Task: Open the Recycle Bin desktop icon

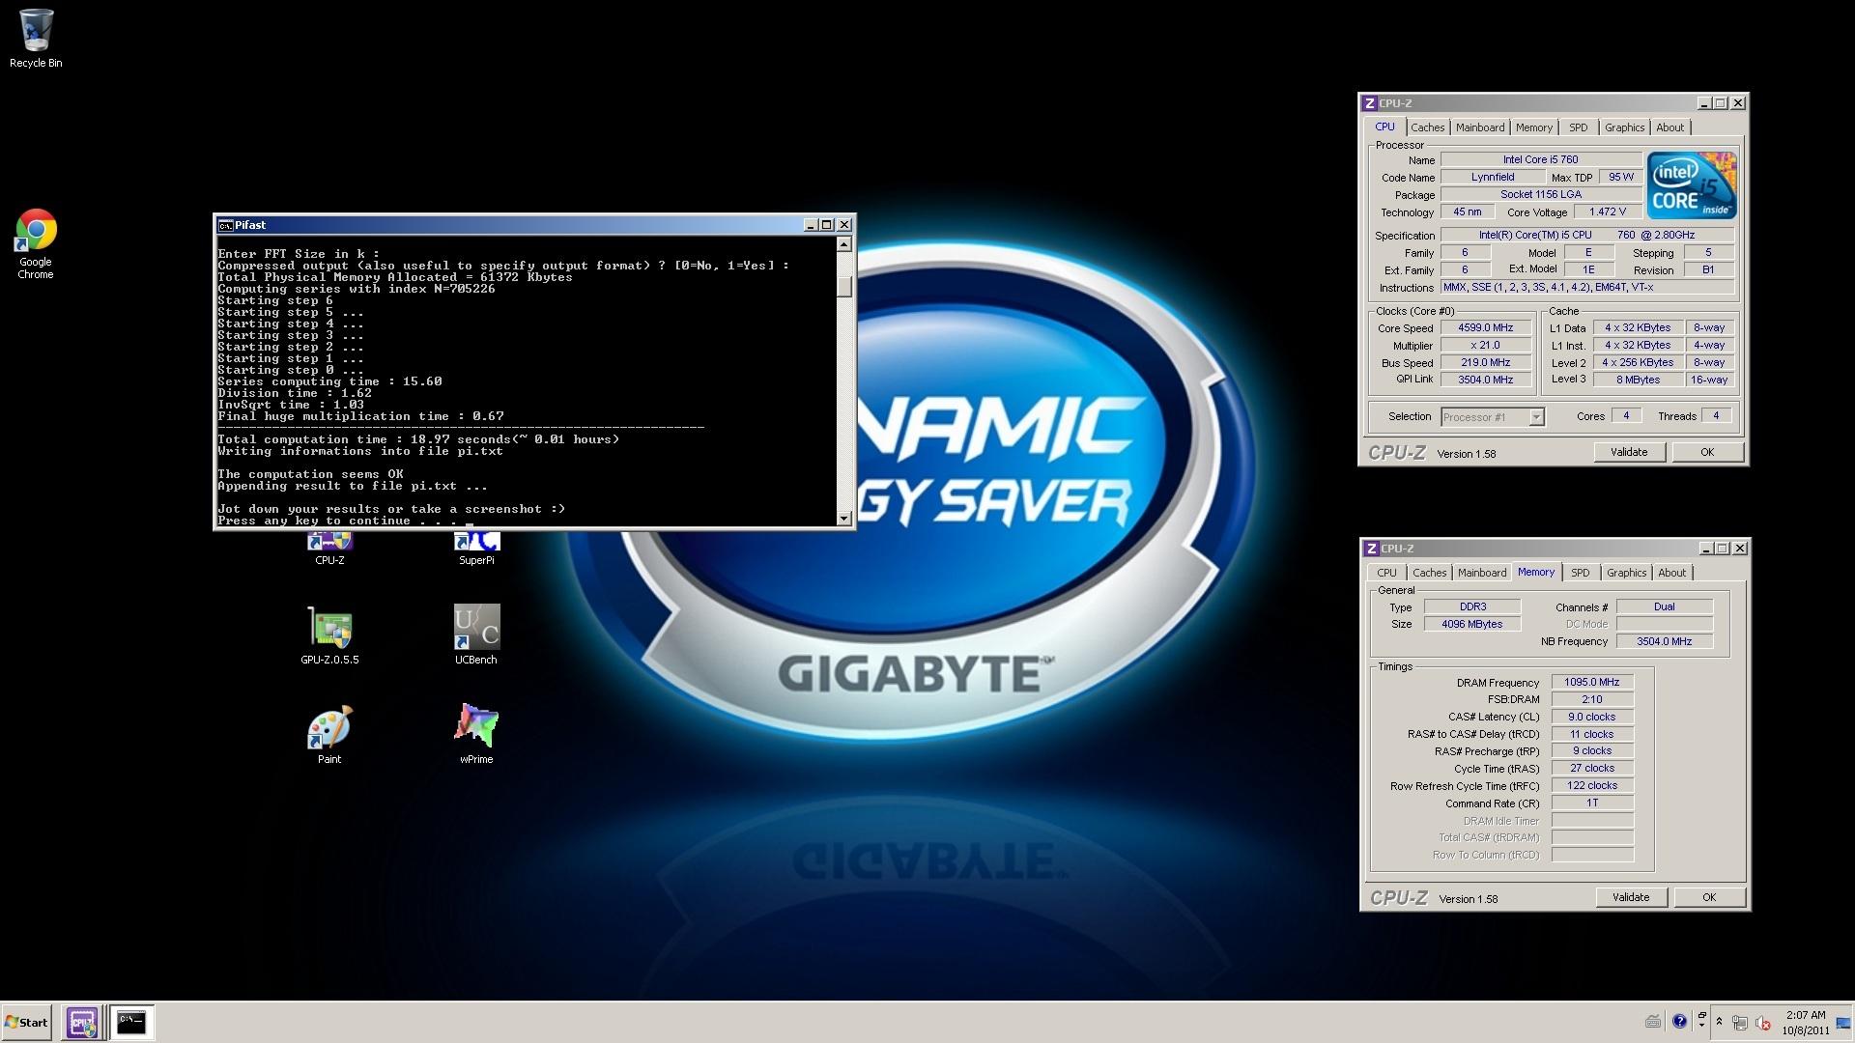Action: tap(36, 39)
